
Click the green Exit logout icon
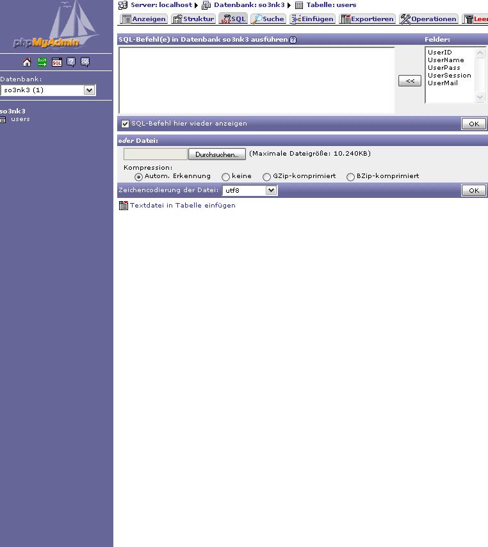coord(42,62)
